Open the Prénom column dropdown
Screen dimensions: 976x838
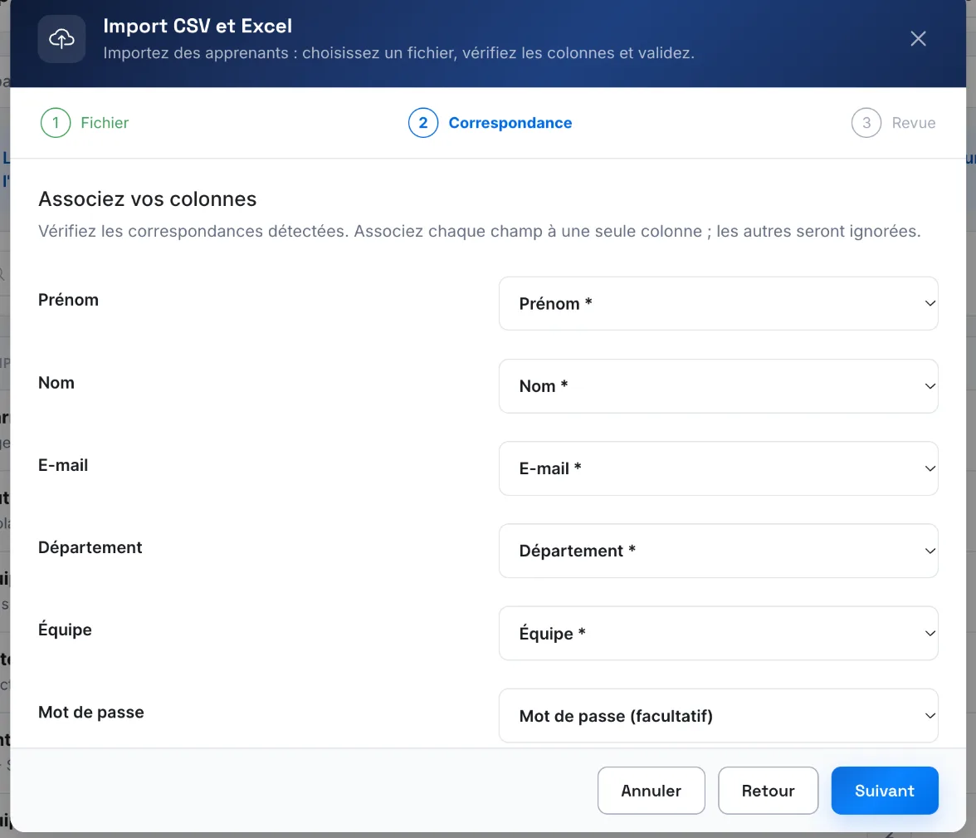[719, 303]
